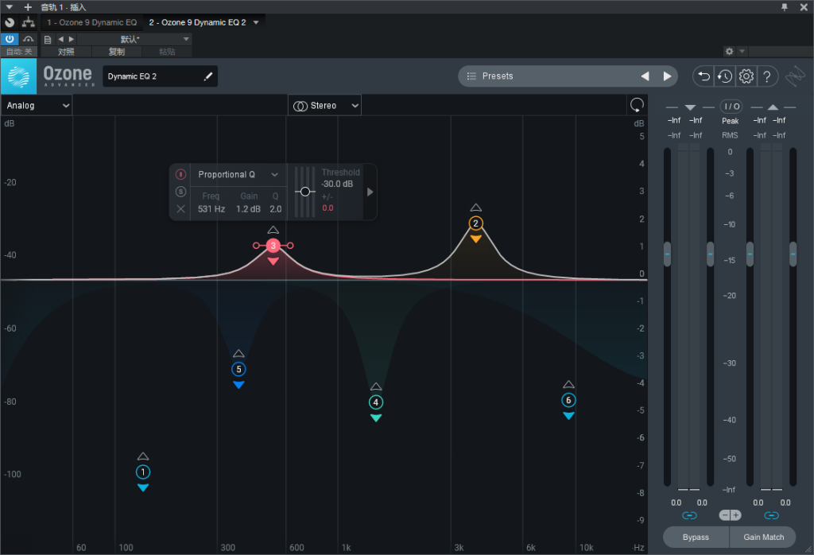The image size is (814, 555).
Task: Open the help question mark icon
Action: [767, 76]
